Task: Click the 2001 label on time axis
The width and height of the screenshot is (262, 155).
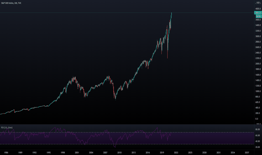Action: 77,152
